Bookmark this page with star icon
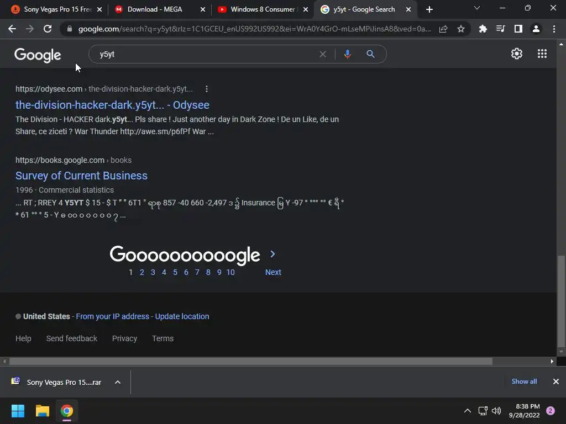The image size is (566, 424). coord(461,29)
